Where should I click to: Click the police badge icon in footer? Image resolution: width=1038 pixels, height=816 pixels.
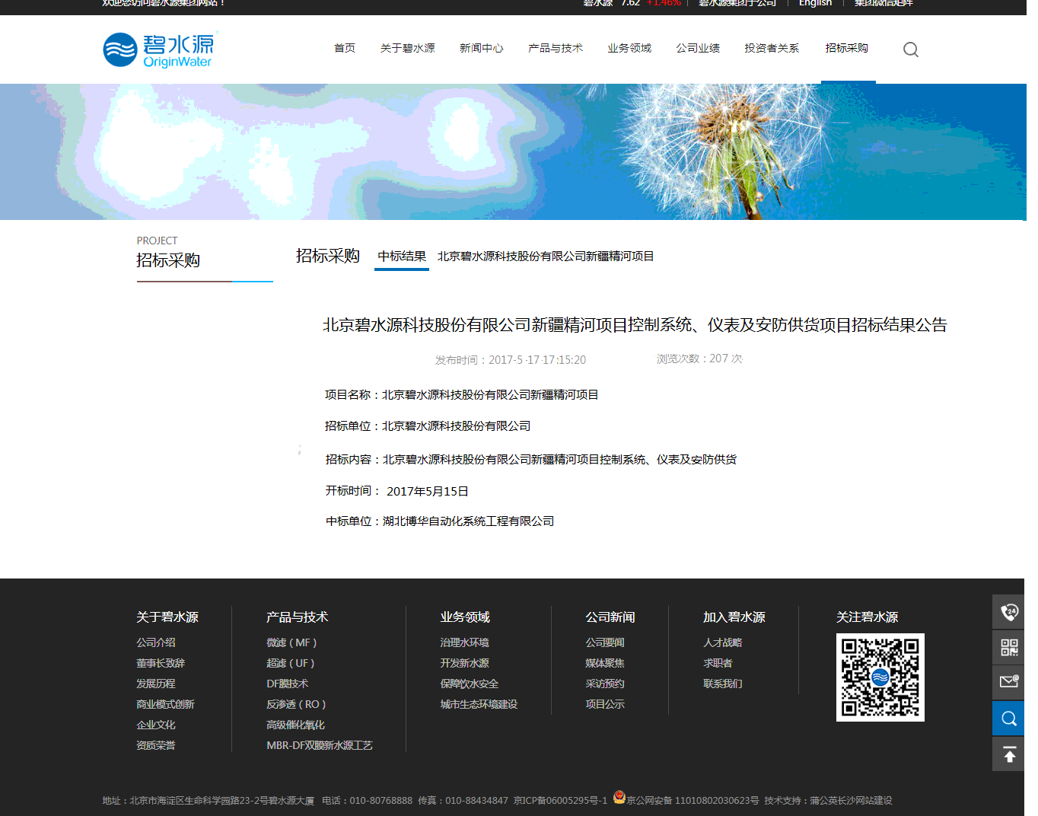coord(619,797)
